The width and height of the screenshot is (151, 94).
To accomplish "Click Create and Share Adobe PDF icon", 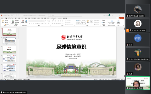I will [x=111, y=21].
